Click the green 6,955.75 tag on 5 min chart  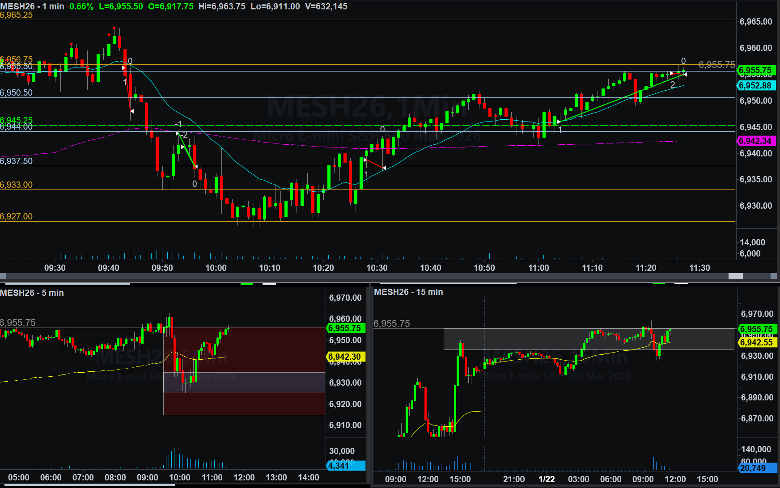345,328
